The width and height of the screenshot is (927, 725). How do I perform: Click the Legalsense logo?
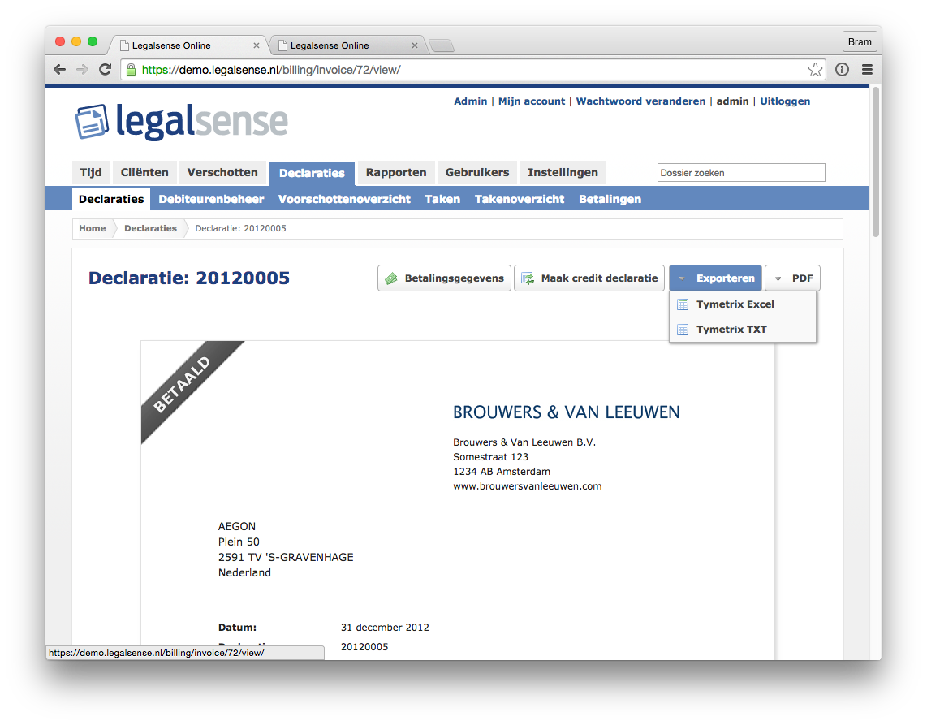point(180,121)
